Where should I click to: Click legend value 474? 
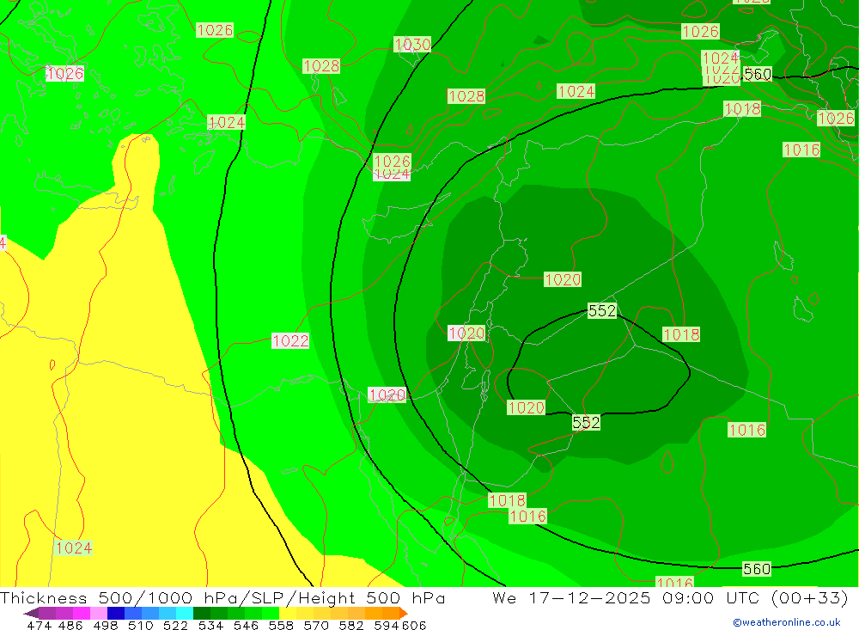click(39, 625)
